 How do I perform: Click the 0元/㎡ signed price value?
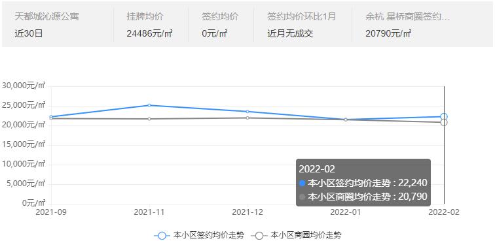point(215,33)
